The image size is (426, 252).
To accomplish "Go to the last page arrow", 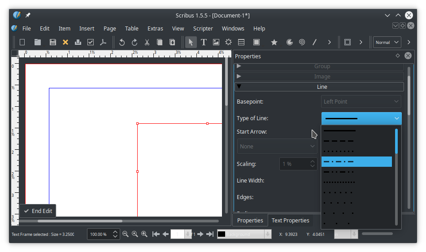I will click(209, 234).
